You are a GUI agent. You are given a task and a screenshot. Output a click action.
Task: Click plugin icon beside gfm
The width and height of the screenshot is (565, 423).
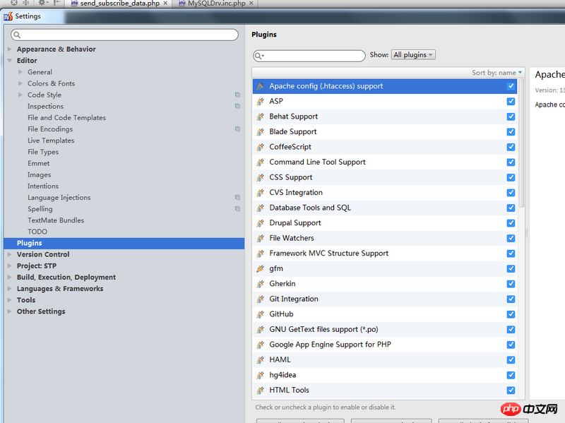click(260, 269)
